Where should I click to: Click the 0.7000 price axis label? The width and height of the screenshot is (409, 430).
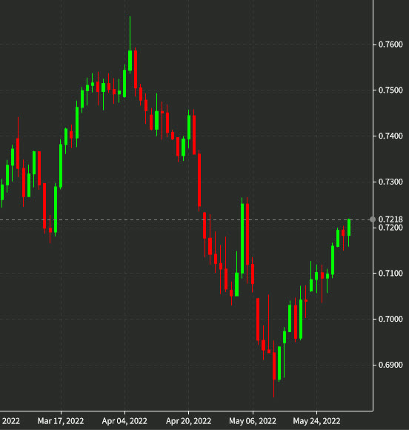(x=390, y=320)
